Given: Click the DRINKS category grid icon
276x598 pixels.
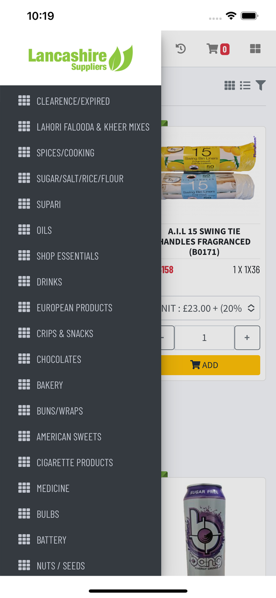Looking at the screenshot, I should coord(24,281).
